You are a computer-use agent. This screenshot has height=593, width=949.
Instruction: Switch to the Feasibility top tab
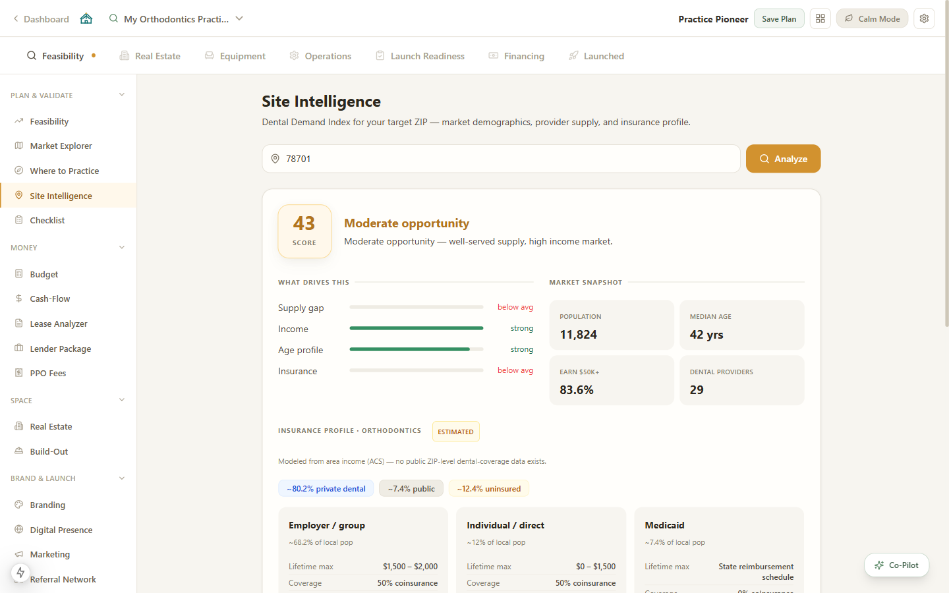[61, 56]
